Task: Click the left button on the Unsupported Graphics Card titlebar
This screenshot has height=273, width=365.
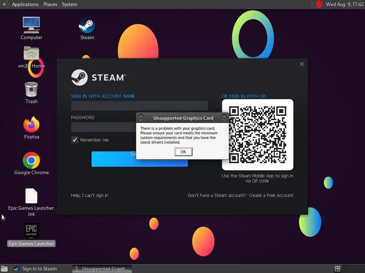Action: [140, 118]
